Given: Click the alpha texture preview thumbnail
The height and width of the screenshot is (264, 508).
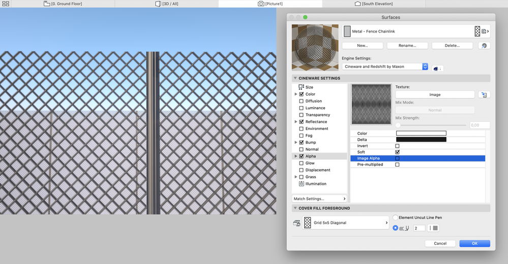Looking at the screenshot, I should pyautogui.click(x=371, y=104).
